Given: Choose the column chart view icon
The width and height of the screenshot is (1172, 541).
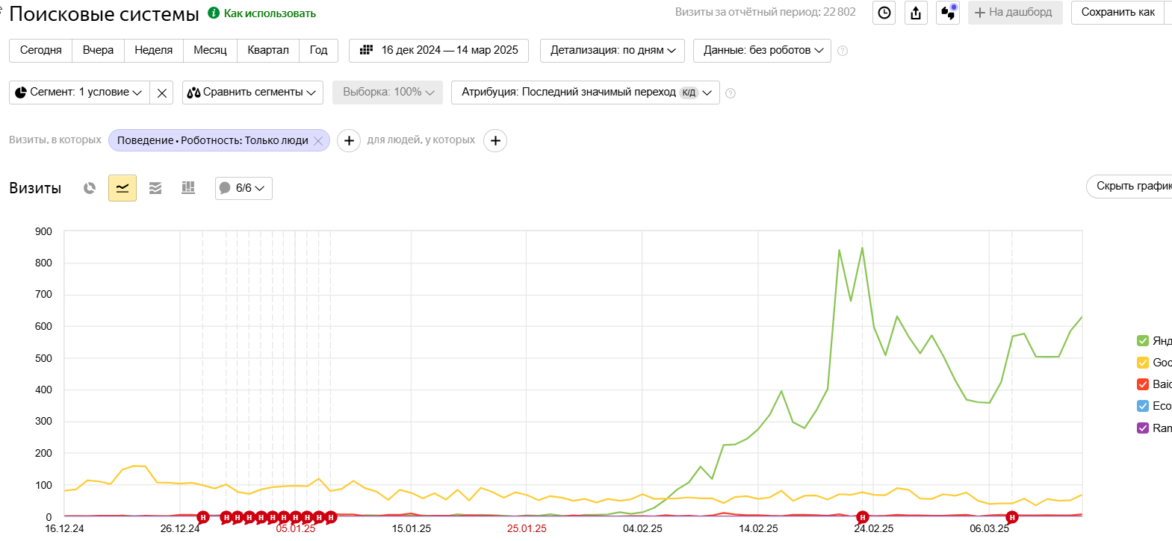Looking at the screenshot, I should click(188, 188).
